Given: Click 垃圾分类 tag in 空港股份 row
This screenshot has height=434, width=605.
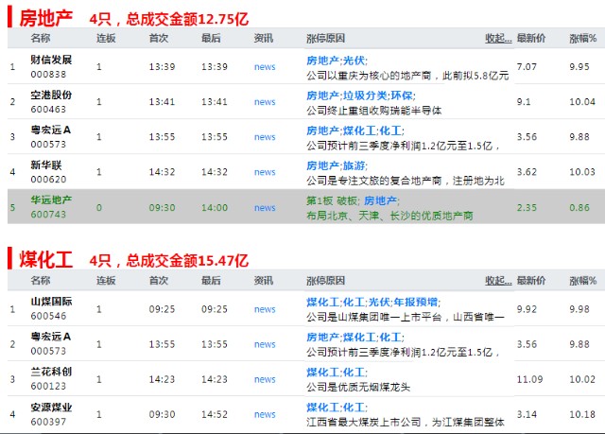Looking at the screenshot, I should click(x=365, y=95).
